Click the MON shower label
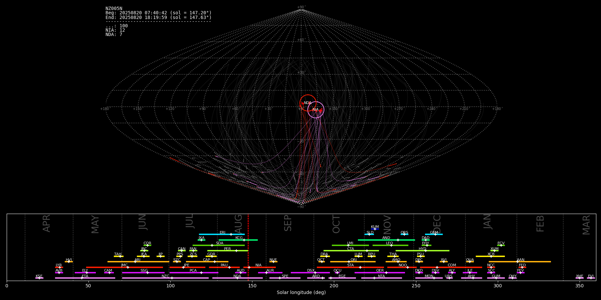Image resolution: width=601 pixels, height=300 pixels. (x=429, y=276)
